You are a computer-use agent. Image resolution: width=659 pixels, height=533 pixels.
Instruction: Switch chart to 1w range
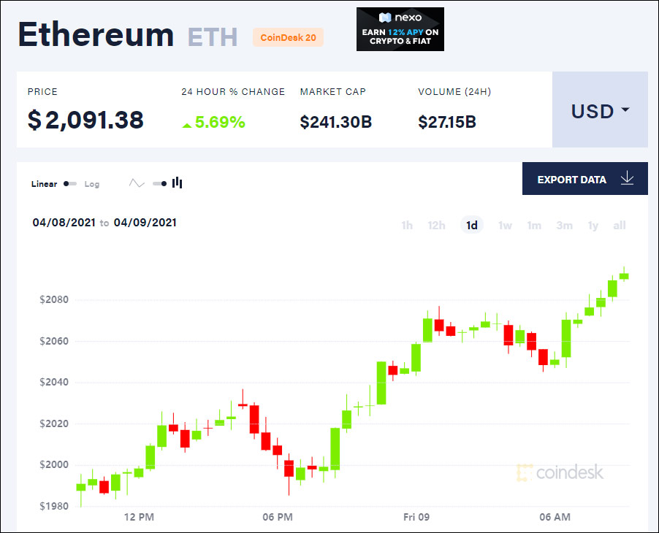tap(505, 226)
